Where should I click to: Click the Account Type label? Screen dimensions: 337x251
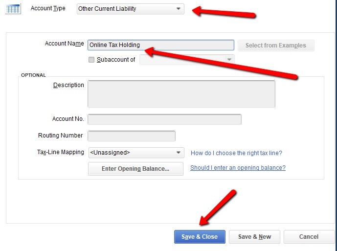click(48, 8)
